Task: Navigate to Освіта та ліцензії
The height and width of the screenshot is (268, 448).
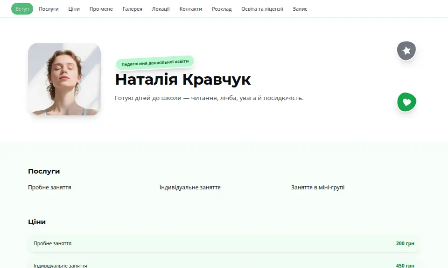Action: (x=262, y=9)
